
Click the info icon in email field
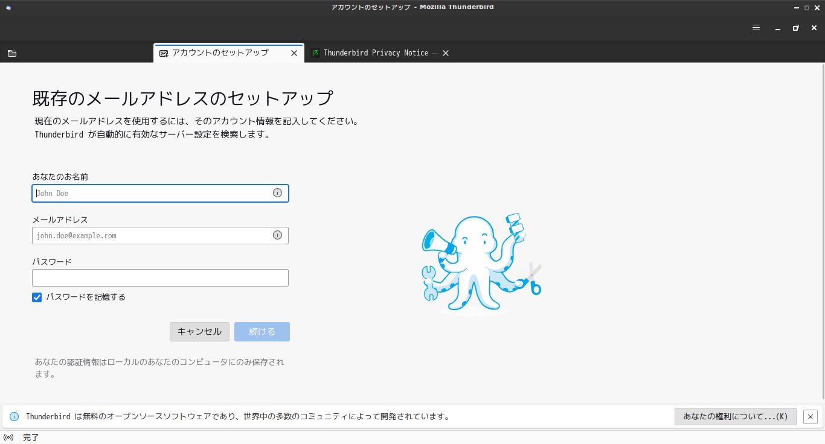click(x=277, y=235)
